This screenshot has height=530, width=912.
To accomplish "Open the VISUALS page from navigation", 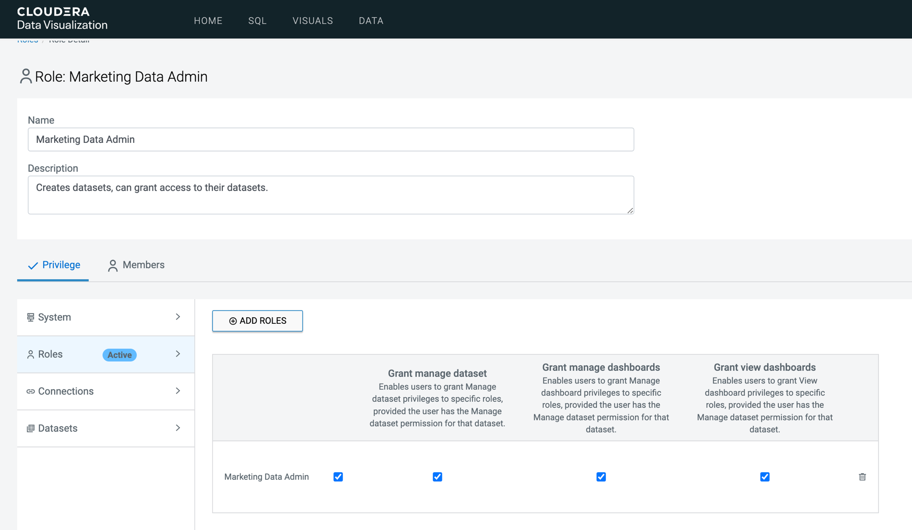I will pos(313,21).
